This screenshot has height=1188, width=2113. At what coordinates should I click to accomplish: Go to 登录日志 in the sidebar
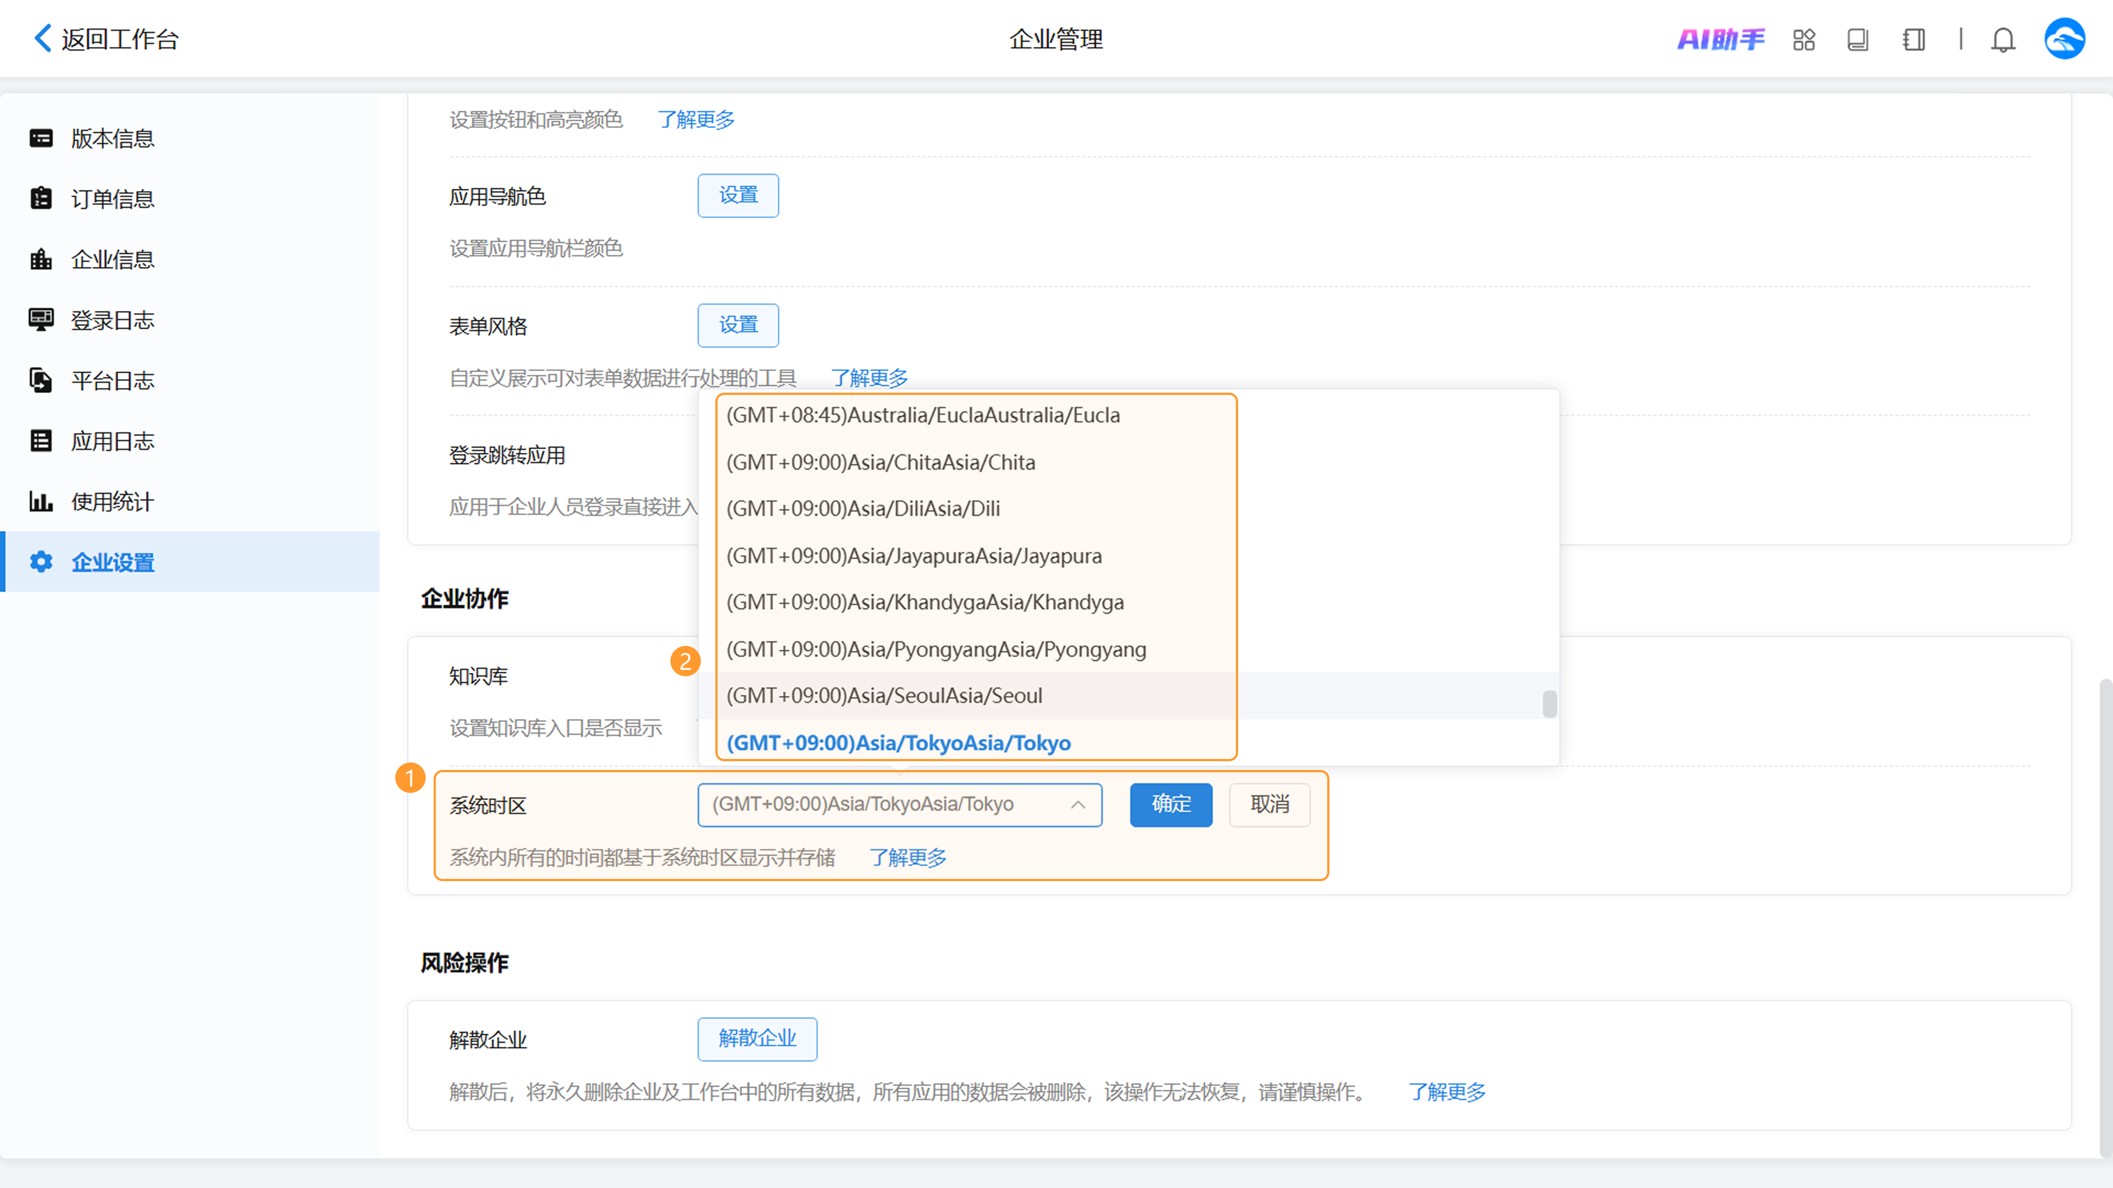click(x=112, y=321)
